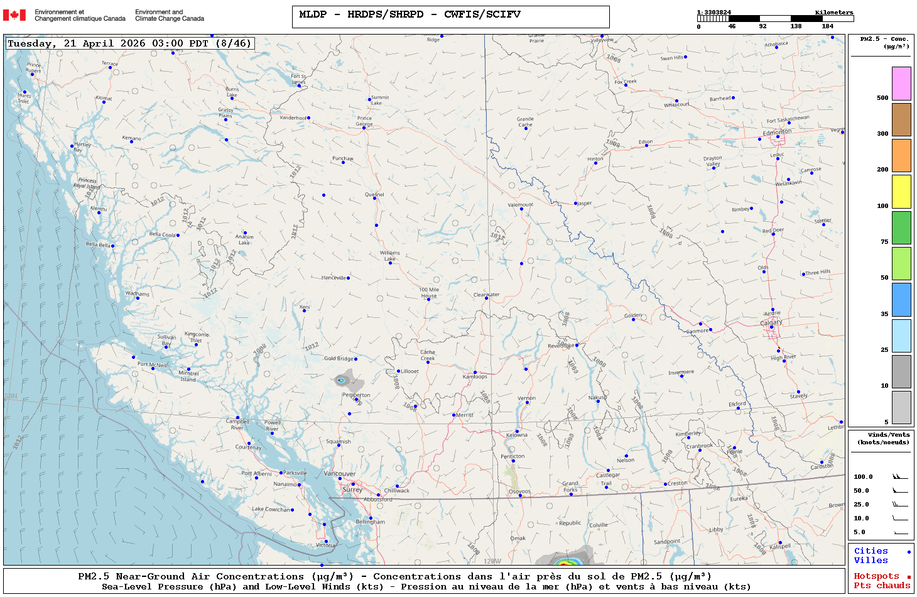Click the Canadian flag logo
This screenshot has height=597, width=917.
[14, 15]
